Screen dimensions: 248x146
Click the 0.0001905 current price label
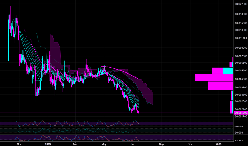[x=241, y=113]
